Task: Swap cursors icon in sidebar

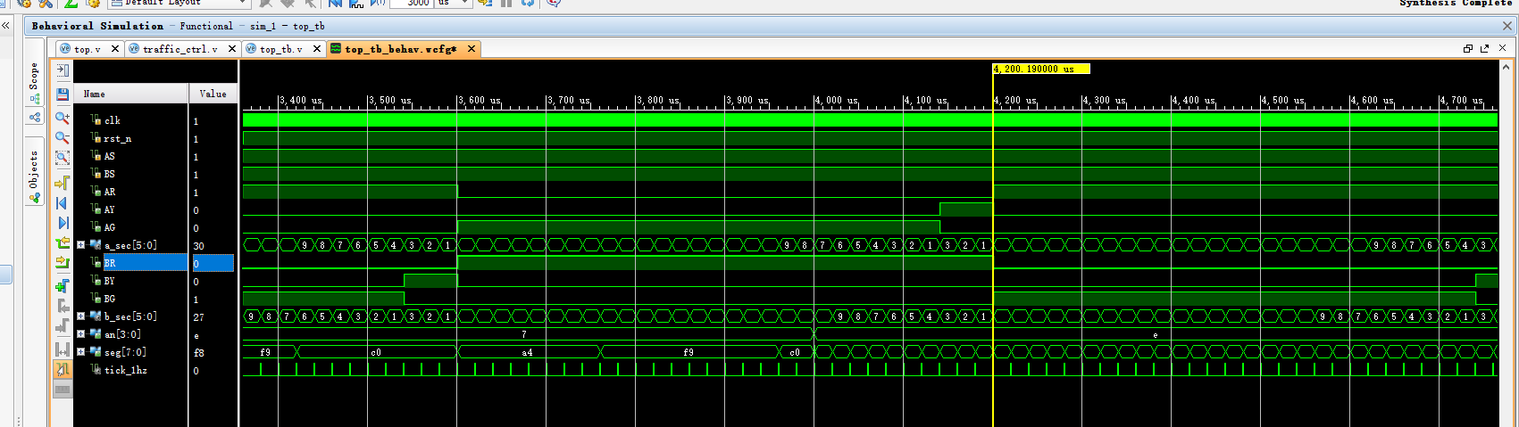Action: tap(63, 349)
